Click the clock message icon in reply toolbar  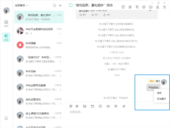[x=100, y=106]
